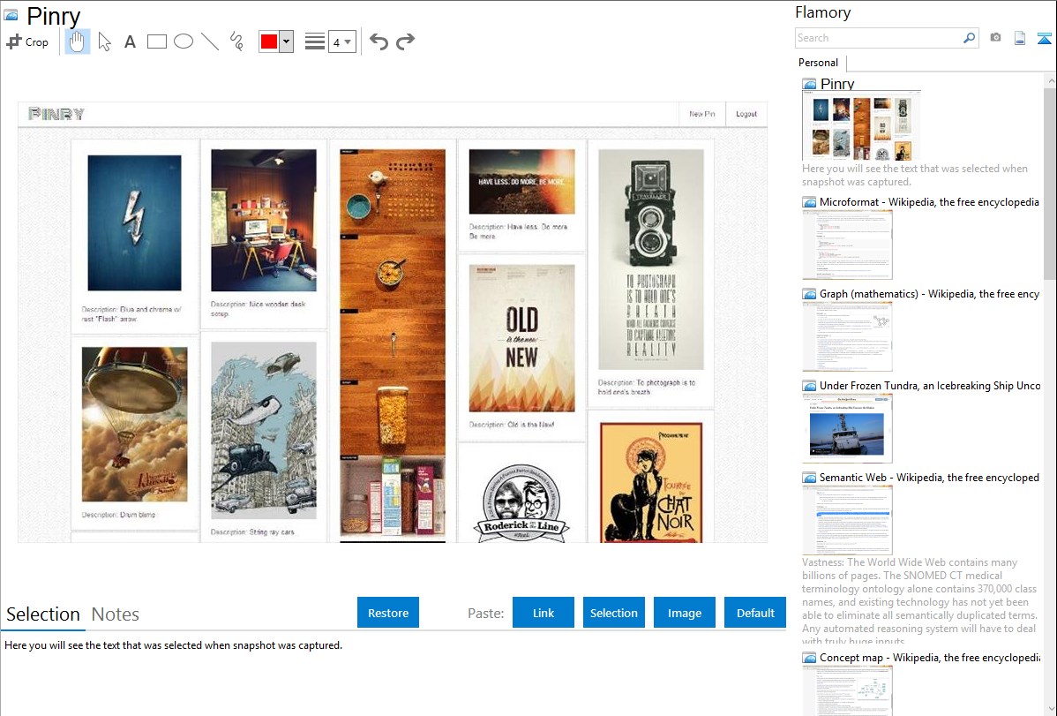
Task: Click the Semantic Web title text
Action: pos(929,477)
